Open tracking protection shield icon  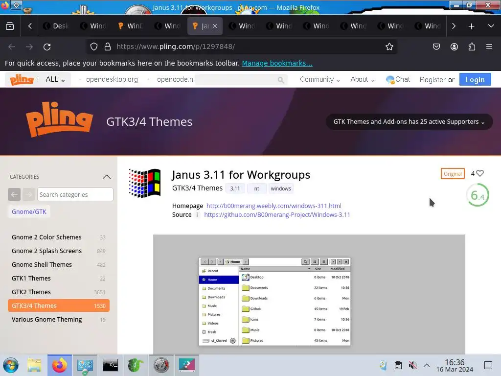93,47
